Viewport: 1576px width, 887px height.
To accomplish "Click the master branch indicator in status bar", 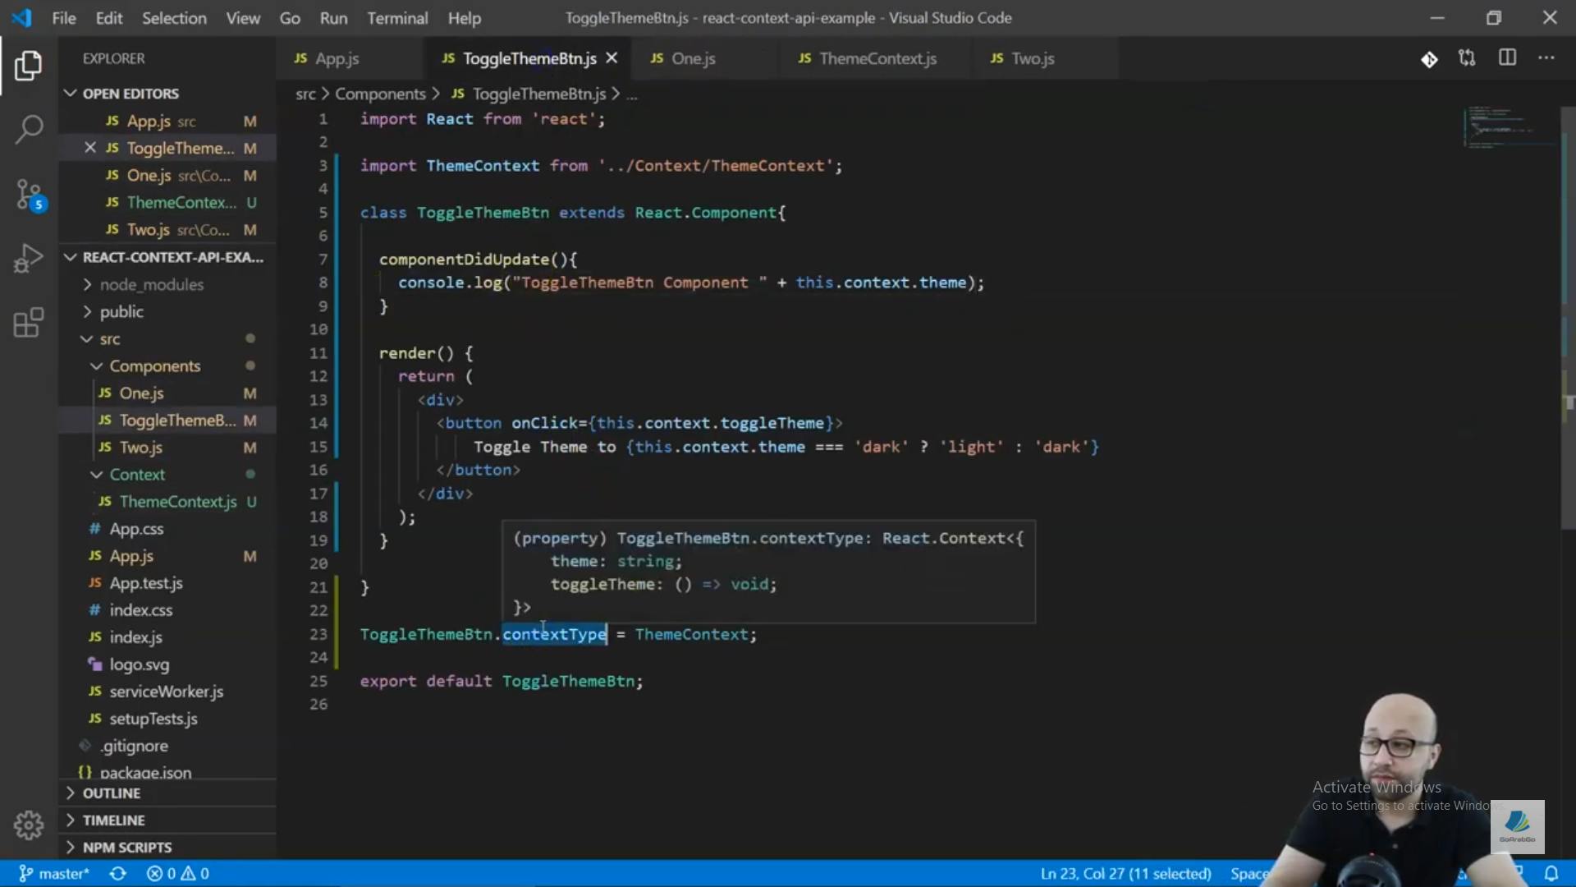I will (x=54, y=874).
